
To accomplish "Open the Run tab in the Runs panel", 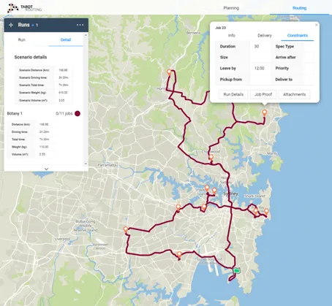I will (22, 39).
